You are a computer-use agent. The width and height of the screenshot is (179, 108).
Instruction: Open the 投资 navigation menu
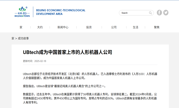coord(89,27)
